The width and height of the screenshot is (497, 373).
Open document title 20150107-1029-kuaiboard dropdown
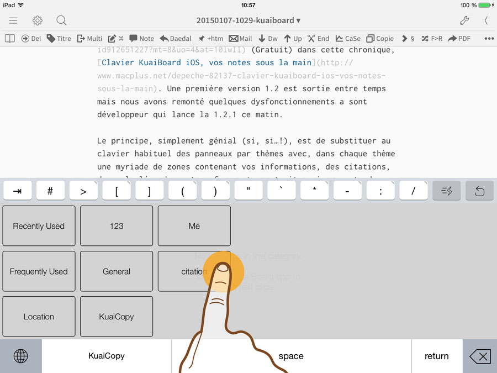coord(248,20)
